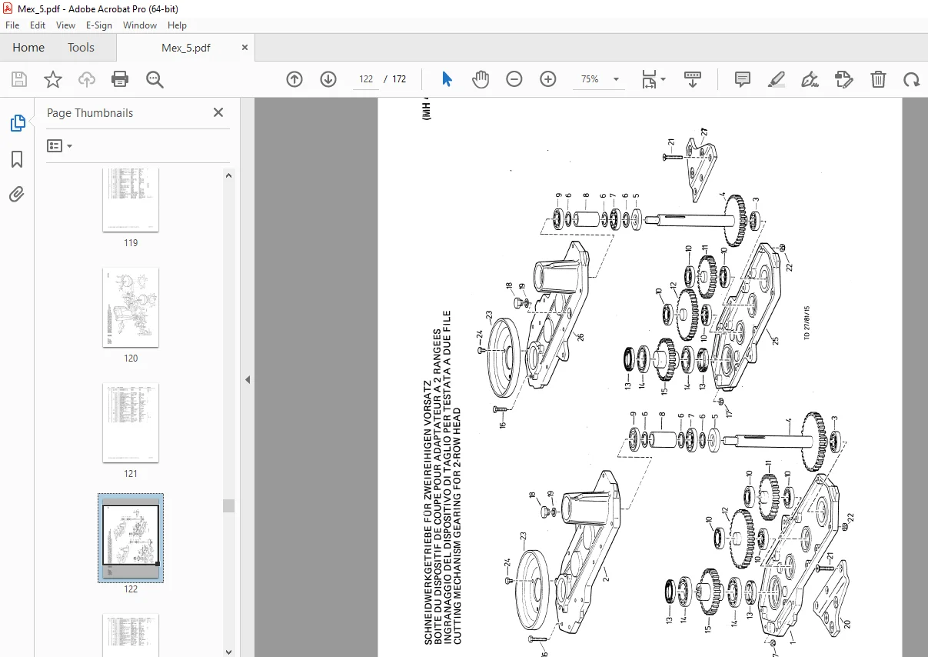Open the Window menu
The height and width of the screenshot is (657, 928).
point(140,25)
